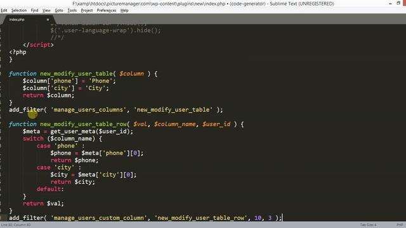Restore down the Sublime Text window
406x228 pixels.
coord(398,3)
